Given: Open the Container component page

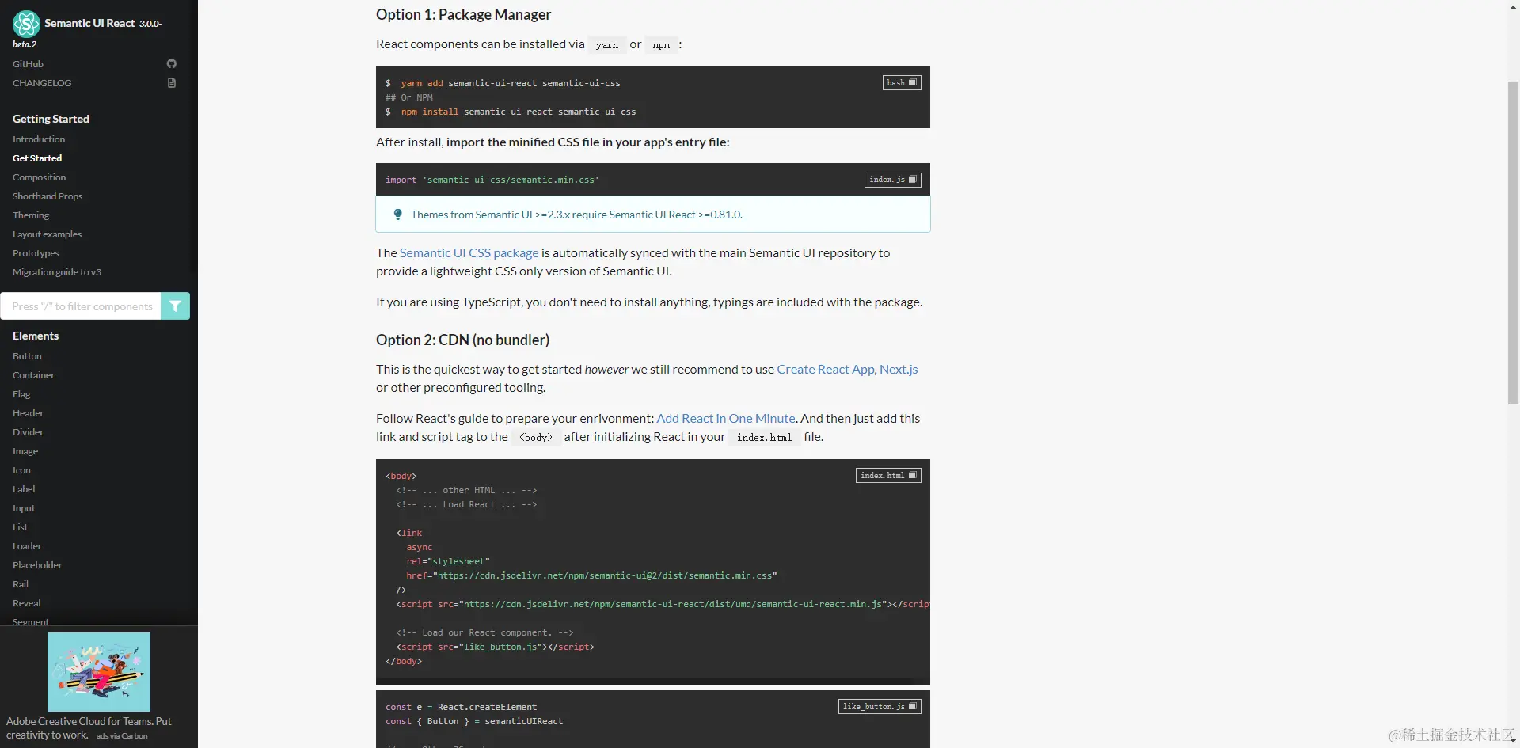Looking at the screenshot, I should [x=33, y=375].
